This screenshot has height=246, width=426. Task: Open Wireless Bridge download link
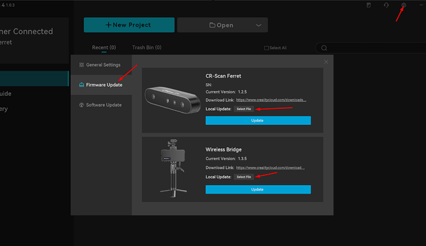pos(270,167)
